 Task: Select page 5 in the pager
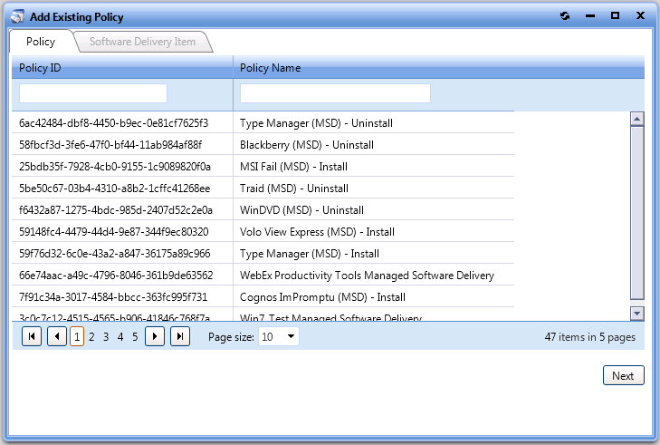[x=135, y=337]
